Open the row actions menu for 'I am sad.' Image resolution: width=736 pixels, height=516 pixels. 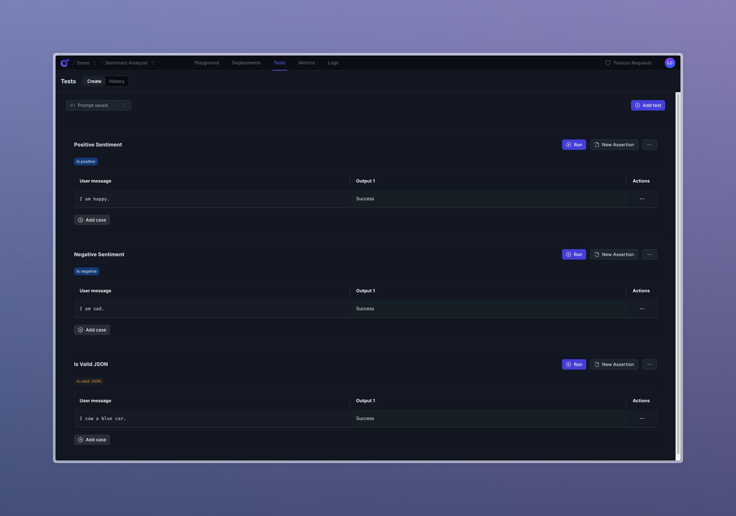641,308
